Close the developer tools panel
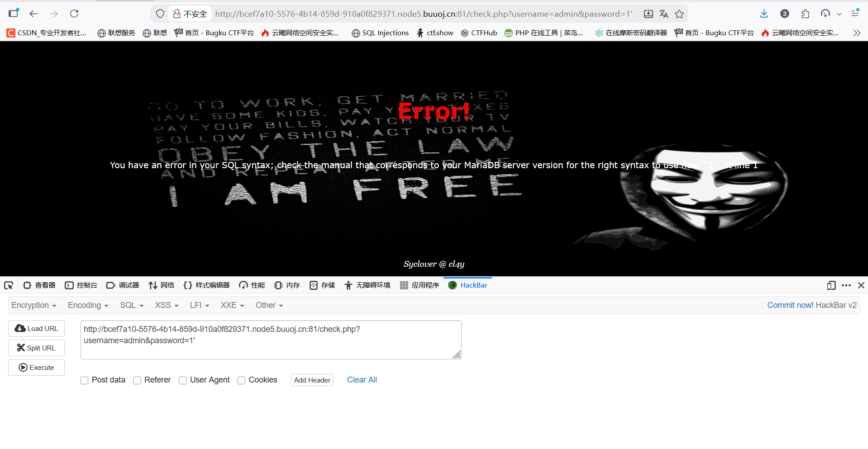Viewport: 868px width, 449px height. (x=861, y=285)
